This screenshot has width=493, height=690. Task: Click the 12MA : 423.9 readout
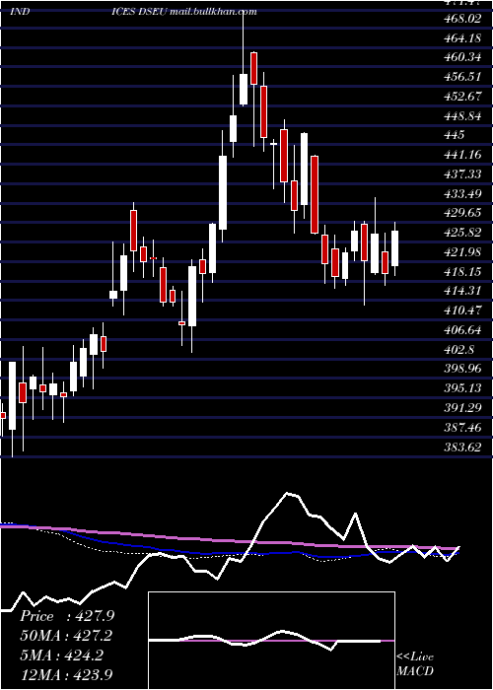tap(66, 674)
